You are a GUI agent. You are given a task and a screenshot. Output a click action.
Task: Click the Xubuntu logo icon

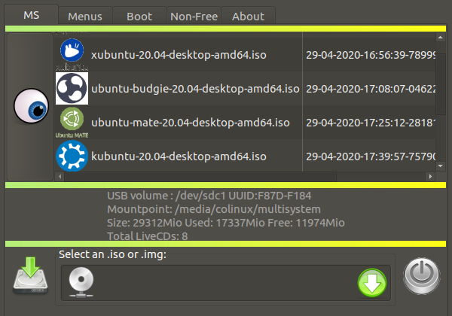point(72,54)
